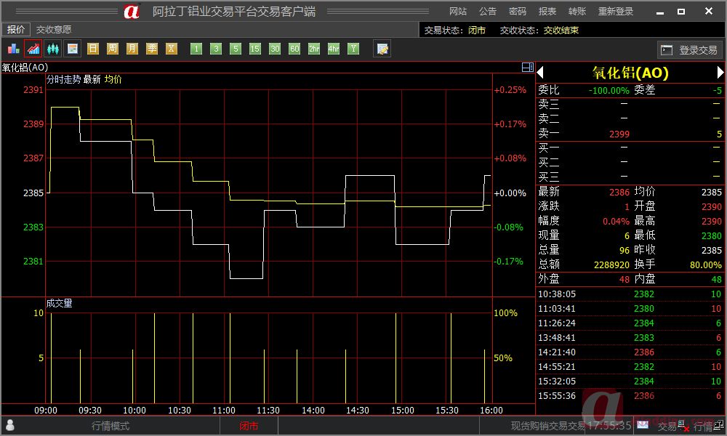
Task: Select trade row 14:55:21
Action: (x=630, y=367)
